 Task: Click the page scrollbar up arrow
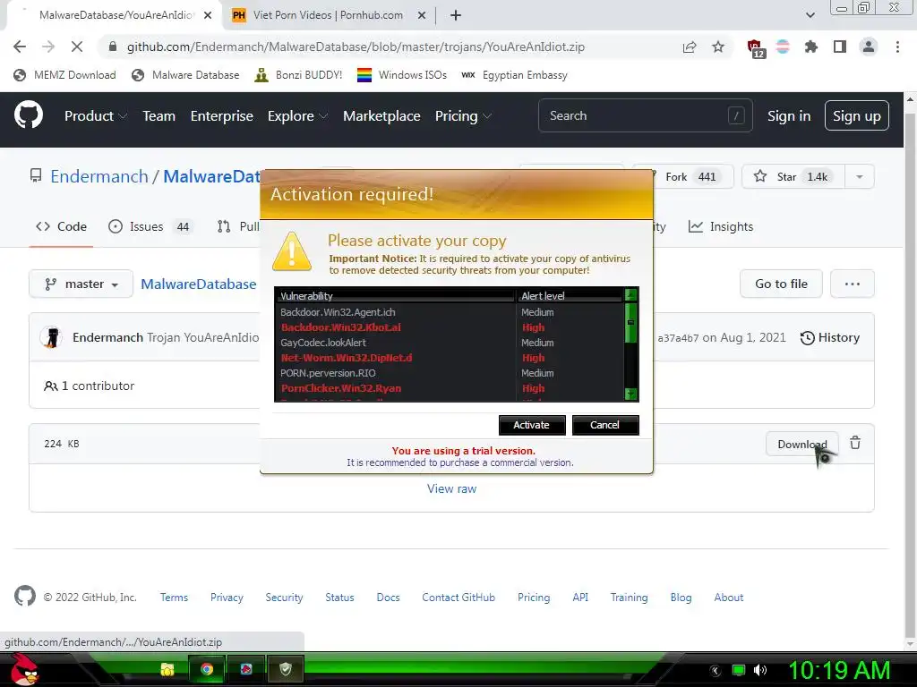click(910, 99)
